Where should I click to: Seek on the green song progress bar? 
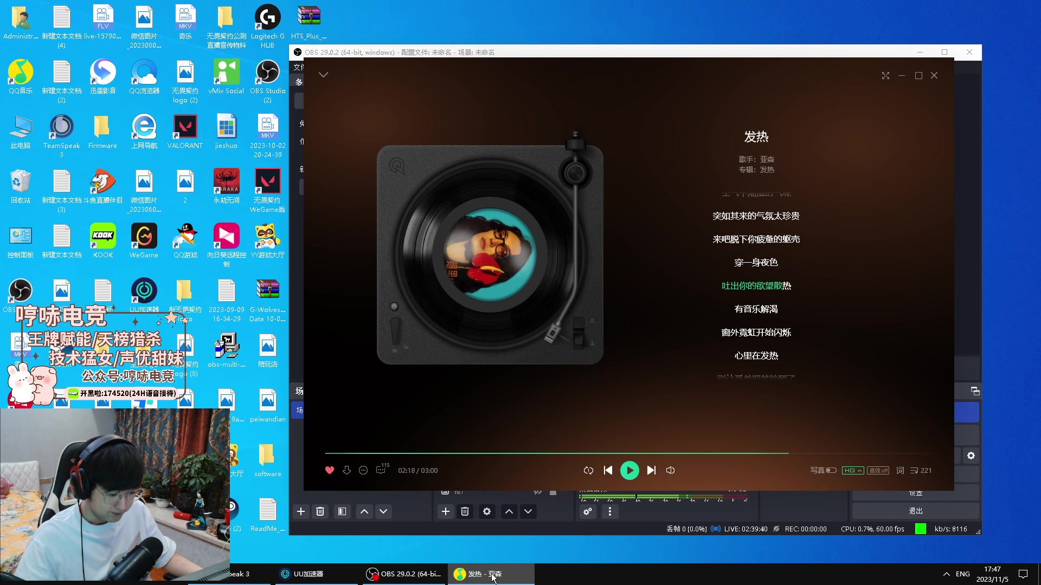click(x=629, y=453)
